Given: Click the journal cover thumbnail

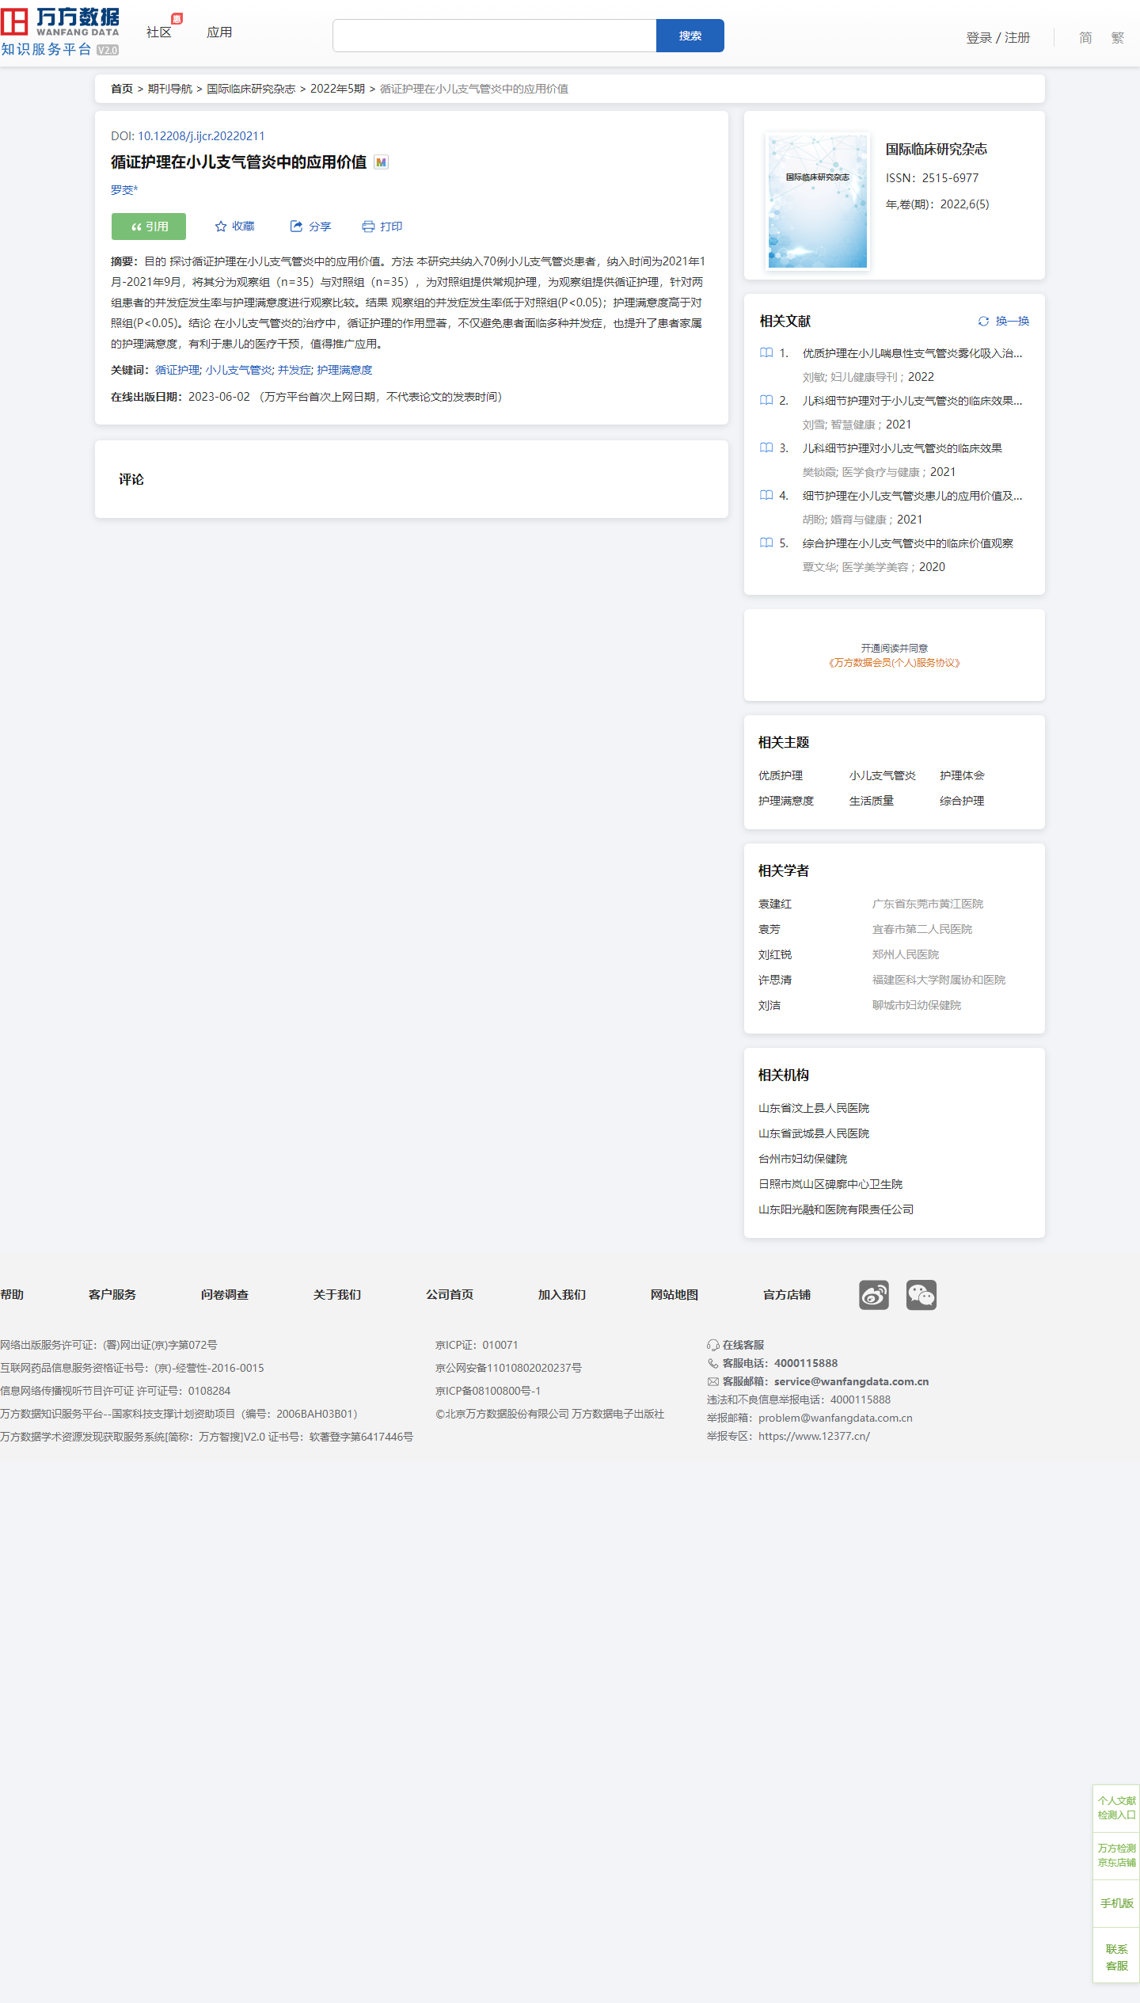Looking at the screenshot, I should pos(818,201).
